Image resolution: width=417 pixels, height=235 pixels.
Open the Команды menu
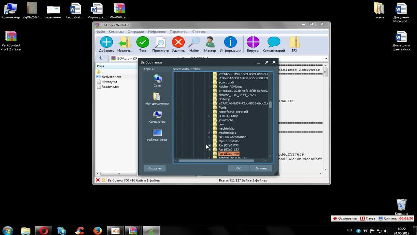click(x=116, y=32)
